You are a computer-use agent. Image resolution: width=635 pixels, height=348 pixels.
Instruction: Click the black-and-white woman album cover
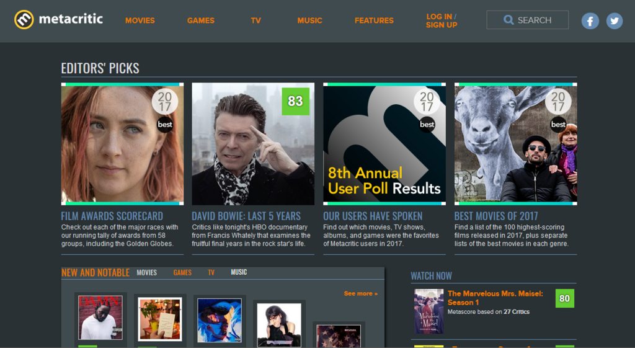[279, 325]
